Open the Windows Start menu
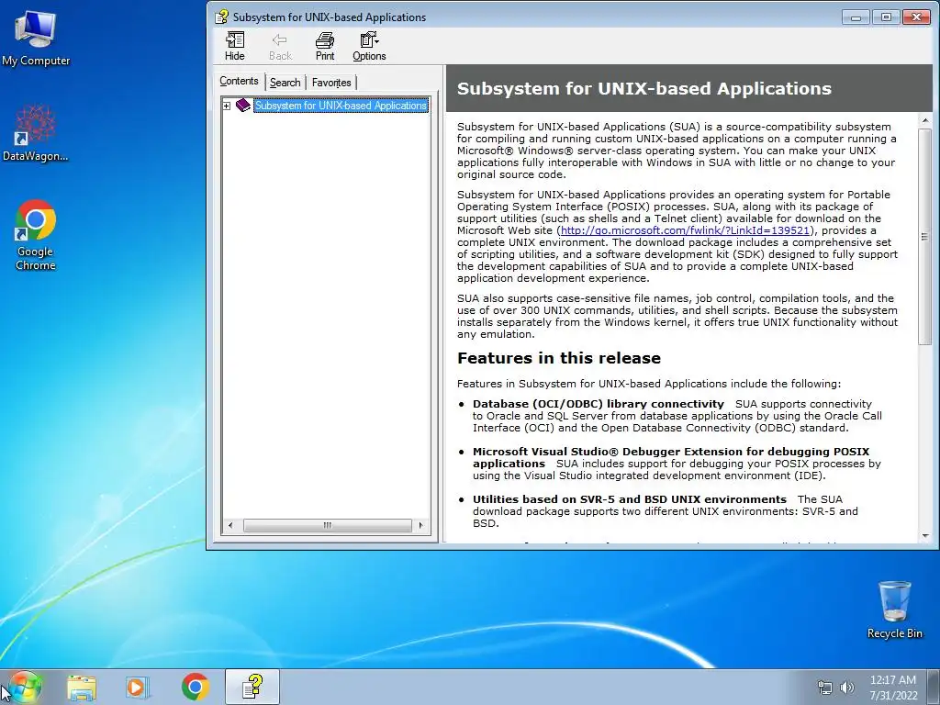 click(x=24, y=688)
